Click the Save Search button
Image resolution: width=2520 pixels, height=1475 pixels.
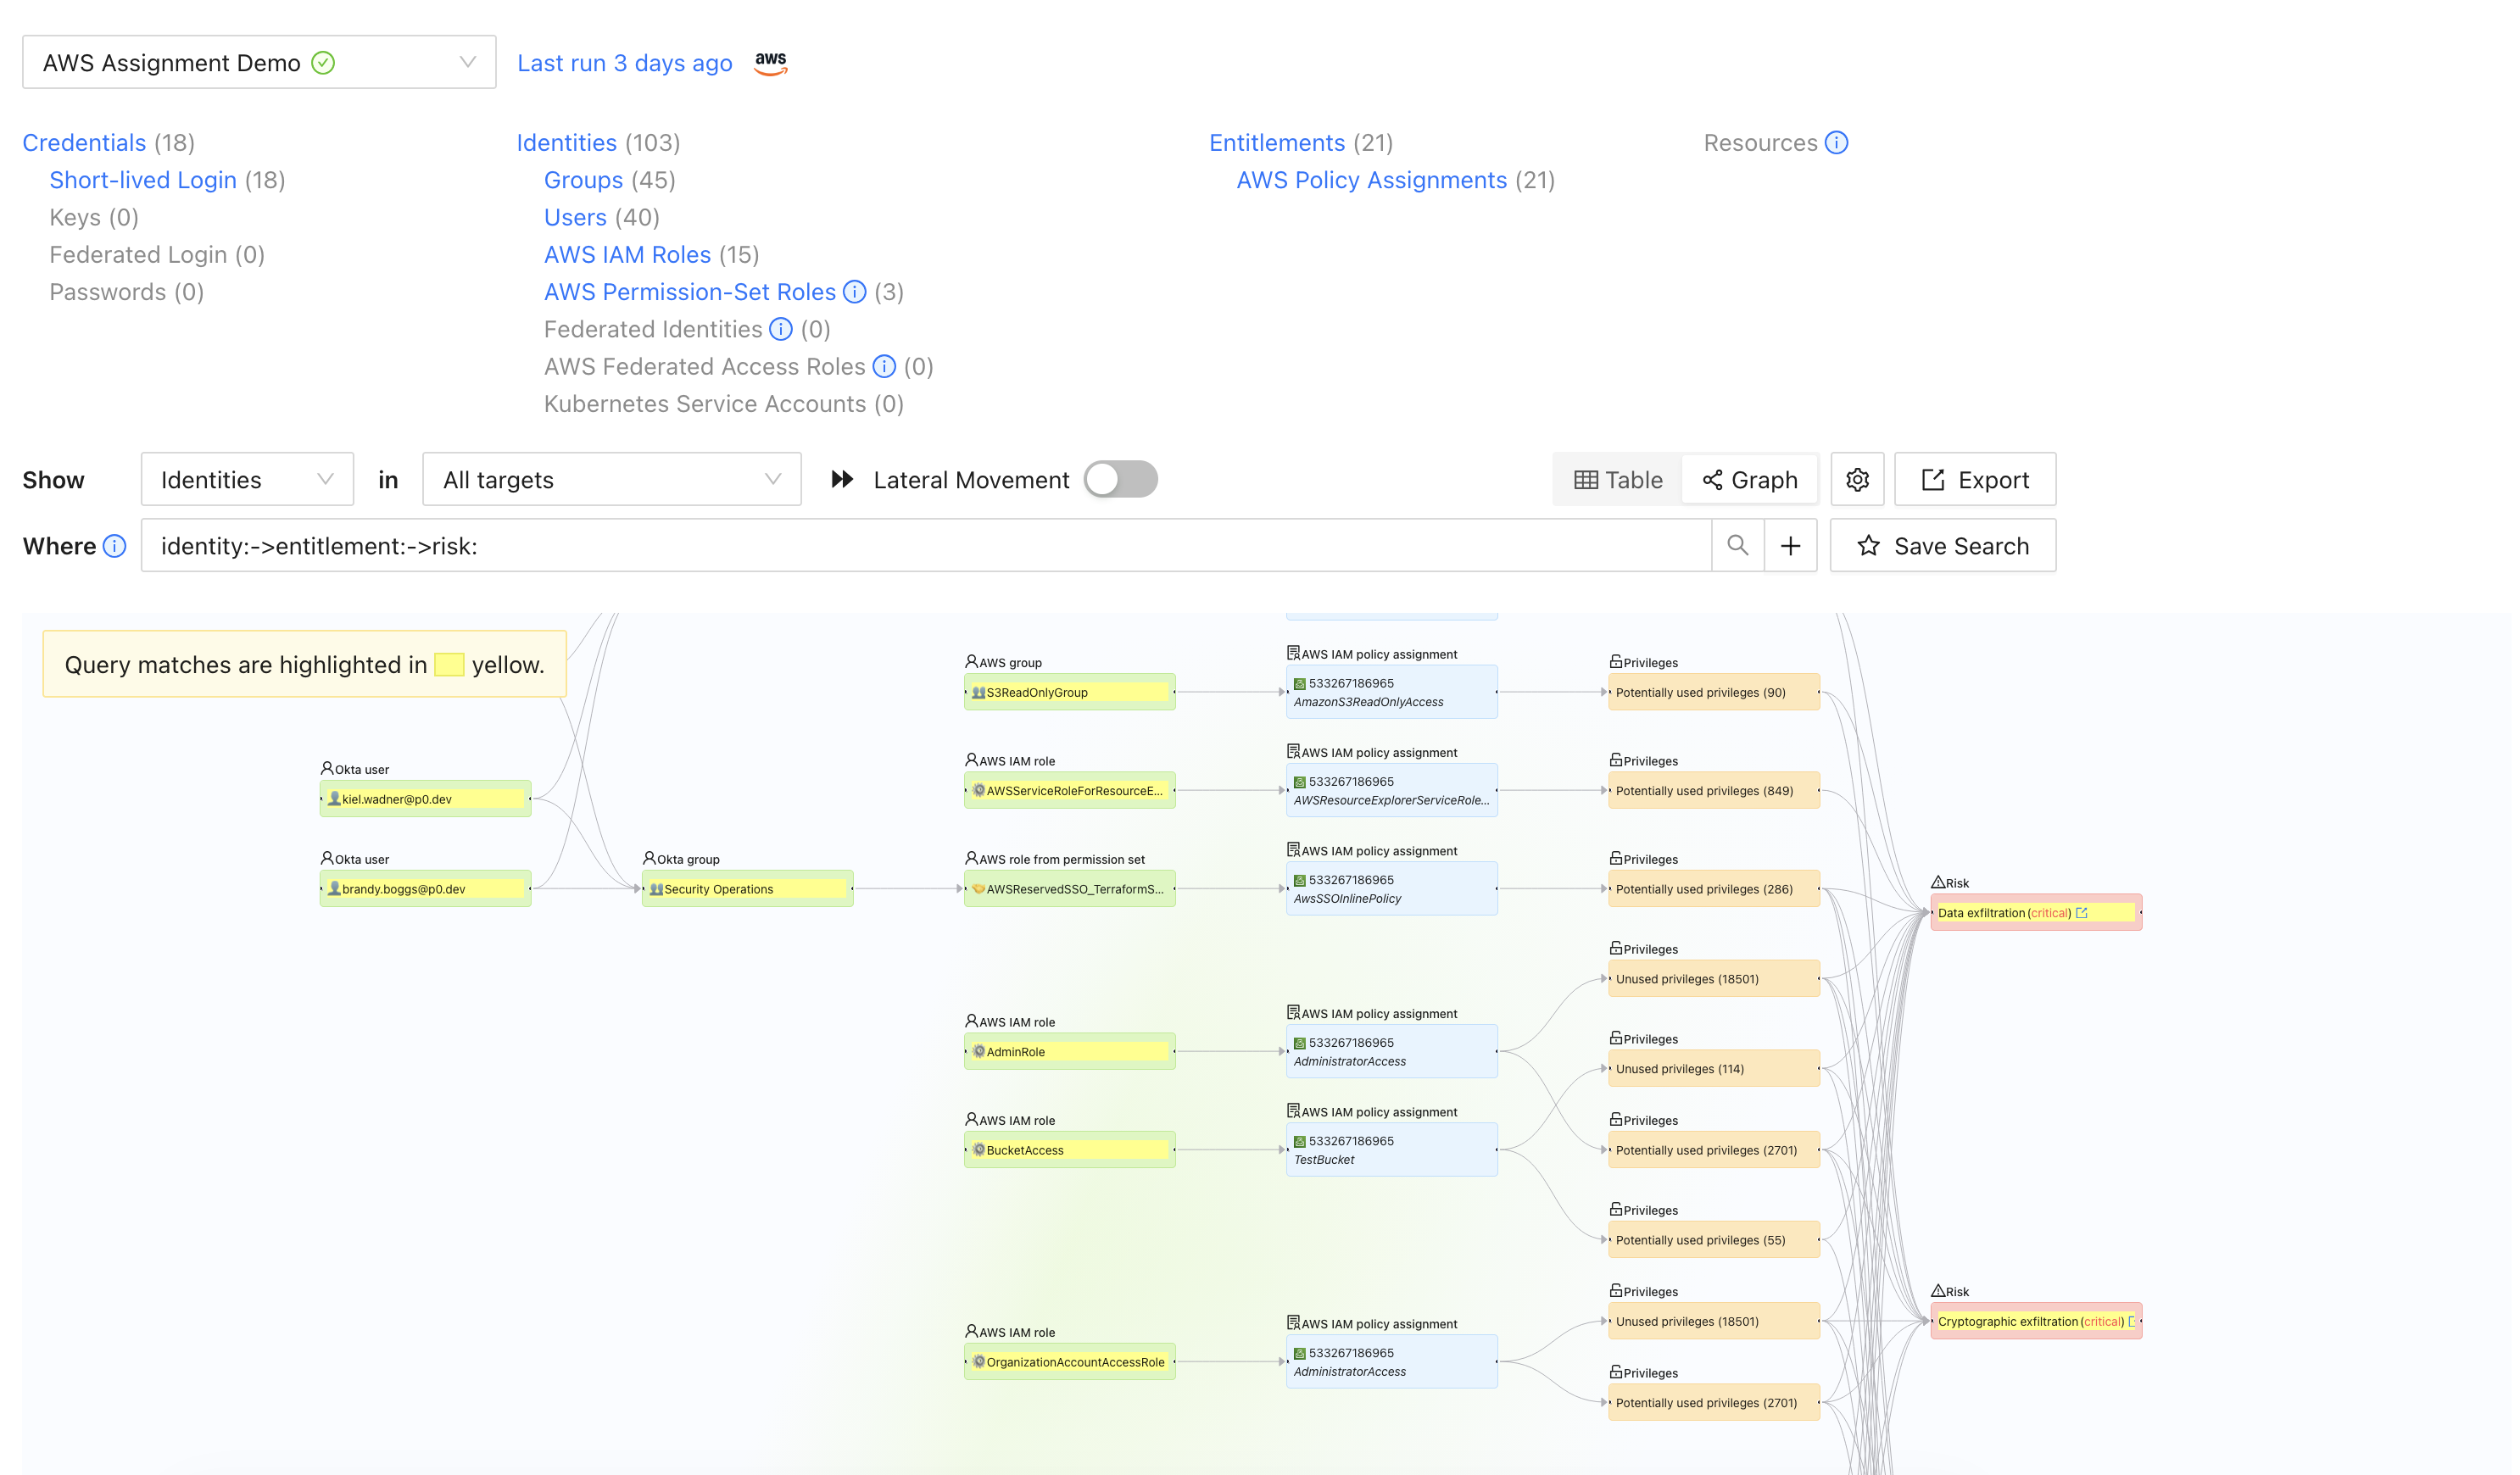tap(1943, 546)
